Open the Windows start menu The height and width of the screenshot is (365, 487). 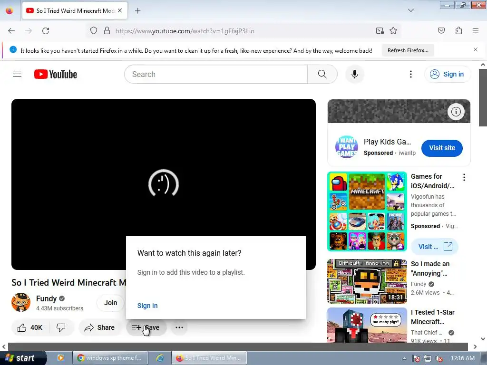22,358
